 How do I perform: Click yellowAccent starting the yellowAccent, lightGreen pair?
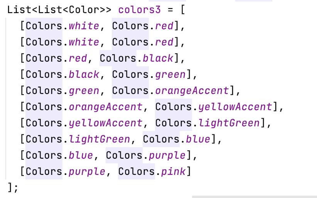coord(106,123)
